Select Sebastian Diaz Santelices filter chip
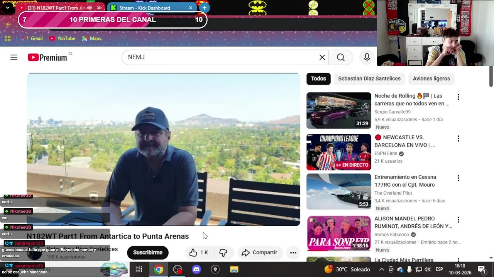Image resolution: width=494 pixels, height=277 pixels. tap(369, 78)
